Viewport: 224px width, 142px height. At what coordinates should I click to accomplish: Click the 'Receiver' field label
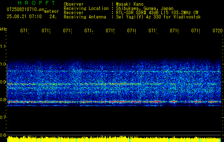tap(74, 13)
